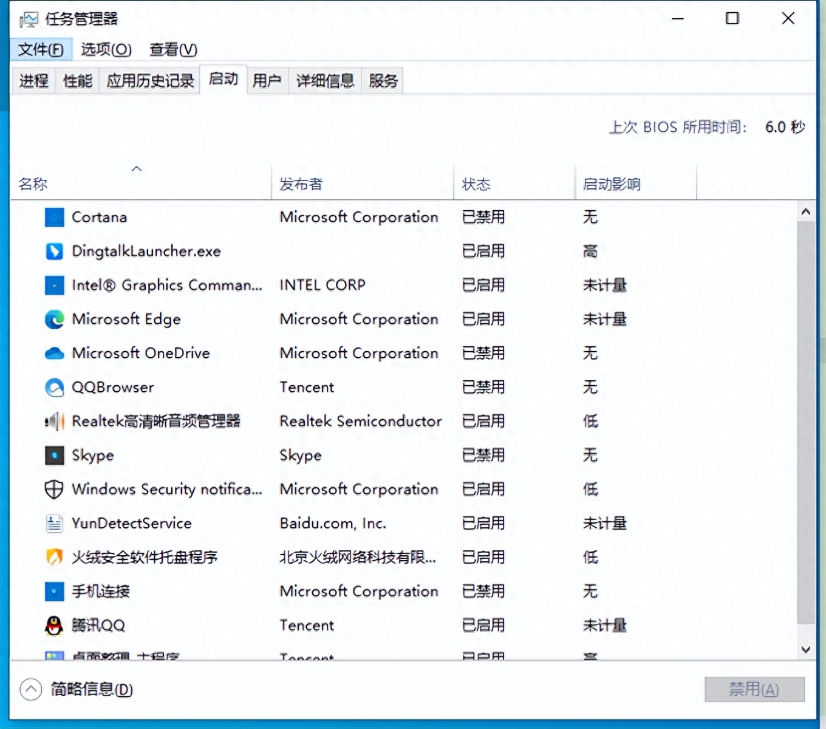
Task: Sort by the 名称 column header
Action: (x=140, y=183)
